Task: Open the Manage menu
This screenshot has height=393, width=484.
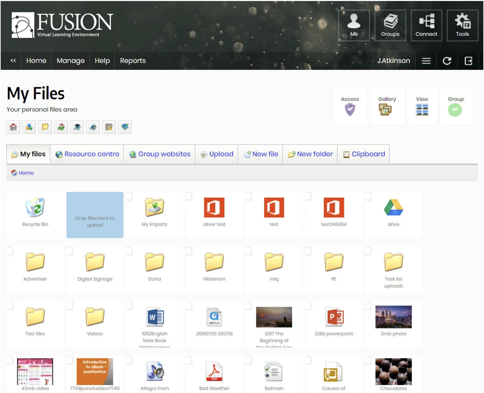Action: (71, 61)
